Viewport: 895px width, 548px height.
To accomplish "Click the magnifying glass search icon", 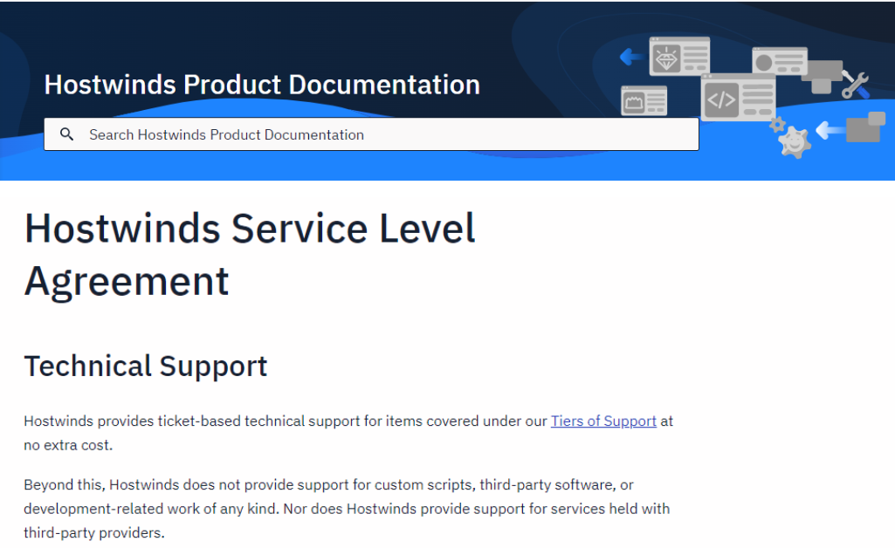I will coord(66,134).
